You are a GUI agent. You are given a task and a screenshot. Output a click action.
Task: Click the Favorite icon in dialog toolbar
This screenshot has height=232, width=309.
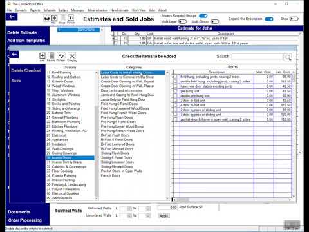click(51, 56)
